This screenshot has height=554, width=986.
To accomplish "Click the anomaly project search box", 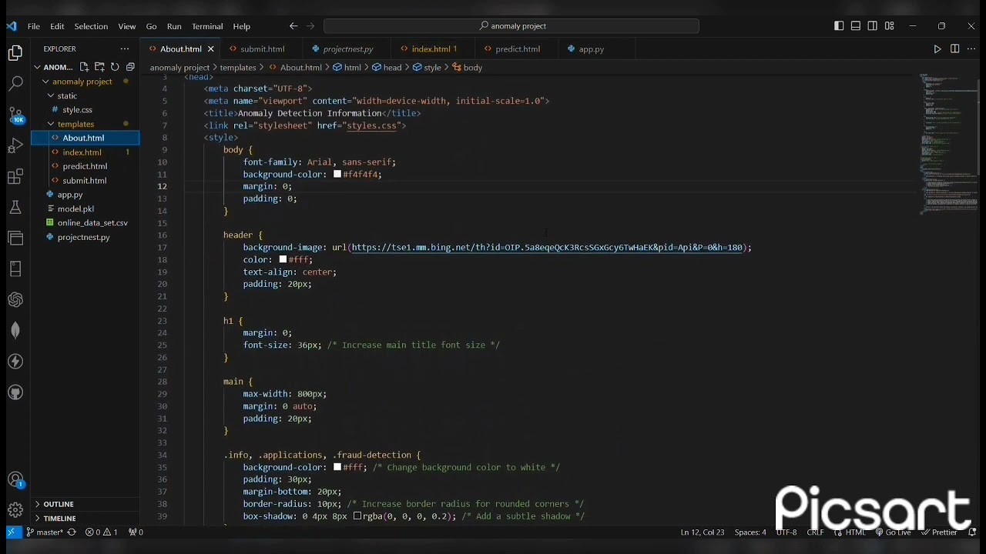I will click(511, 26).
